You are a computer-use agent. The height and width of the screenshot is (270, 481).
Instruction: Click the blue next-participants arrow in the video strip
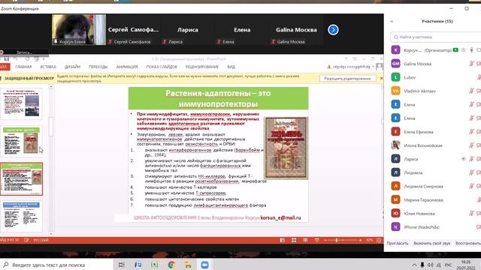(x=333, y=30)
